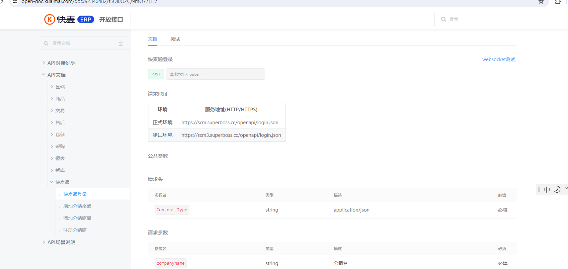Click the 测试环境 table cell
568x269 pixels.
pyautogui.click(x=163, y=135)
